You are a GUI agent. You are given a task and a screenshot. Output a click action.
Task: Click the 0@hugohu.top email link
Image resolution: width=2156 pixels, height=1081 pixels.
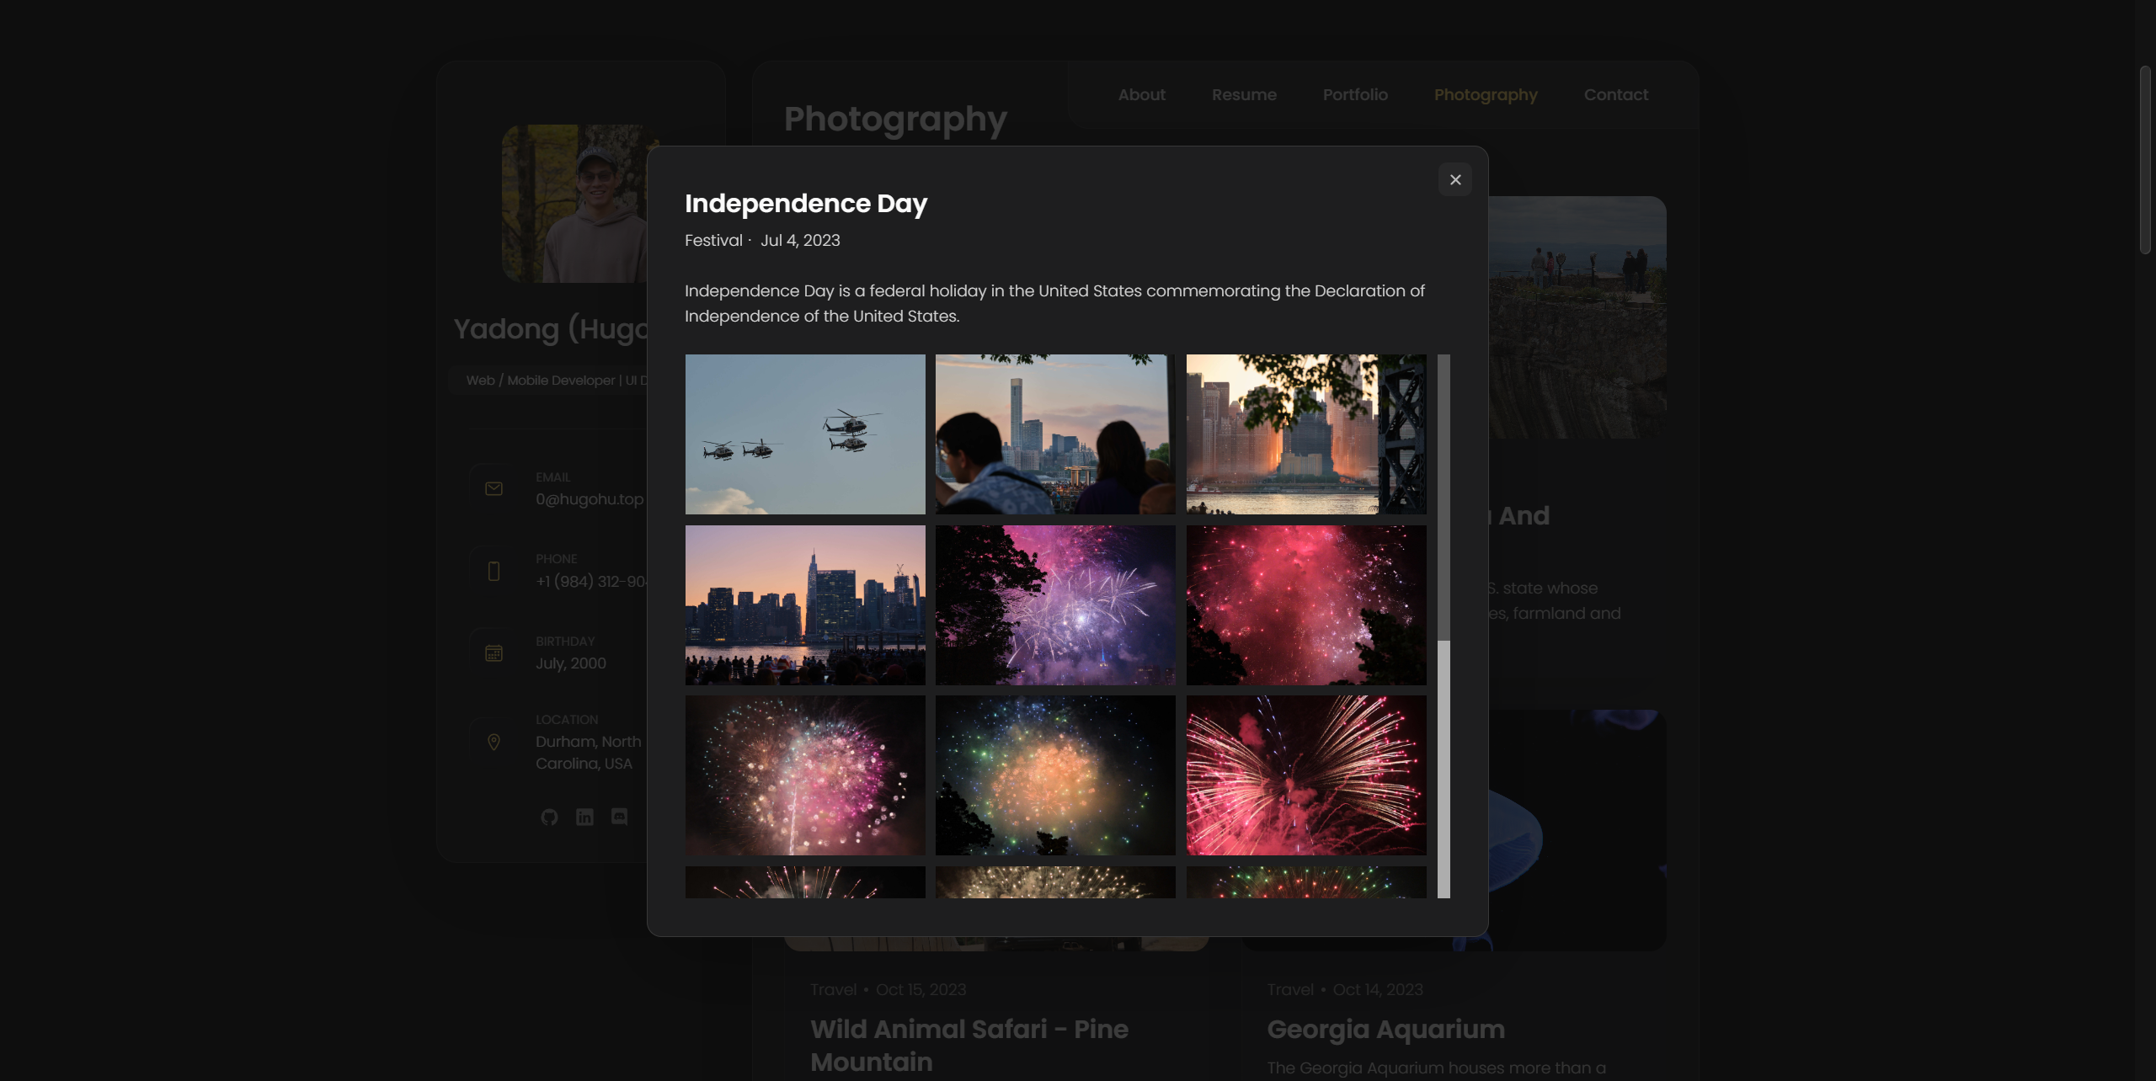click(590, 499)
